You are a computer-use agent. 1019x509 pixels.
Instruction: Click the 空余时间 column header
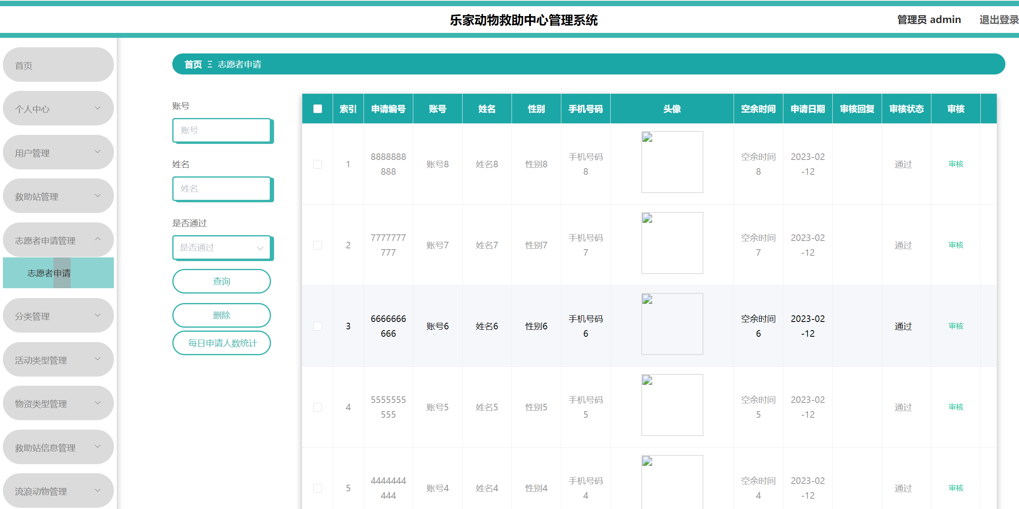click(758, 109)
